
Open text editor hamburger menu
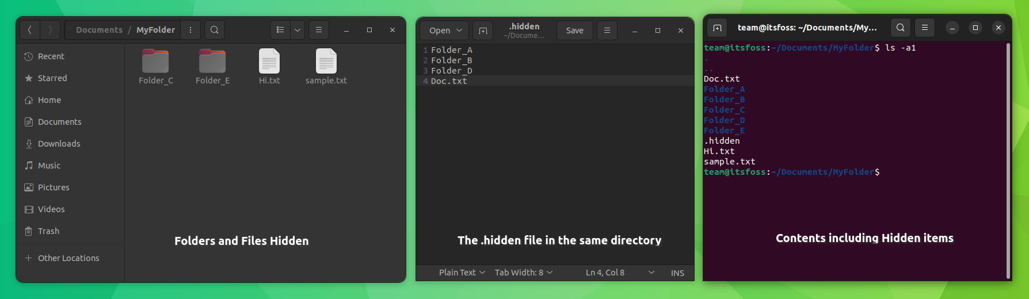(x=607, y=30)
